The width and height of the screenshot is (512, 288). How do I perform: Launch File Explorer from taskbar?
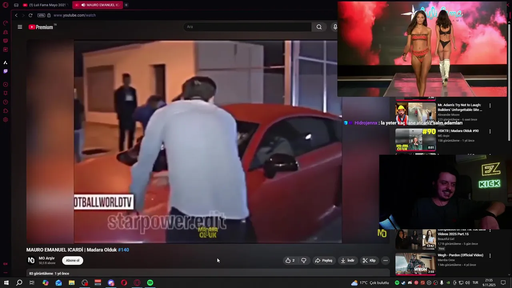72,283
